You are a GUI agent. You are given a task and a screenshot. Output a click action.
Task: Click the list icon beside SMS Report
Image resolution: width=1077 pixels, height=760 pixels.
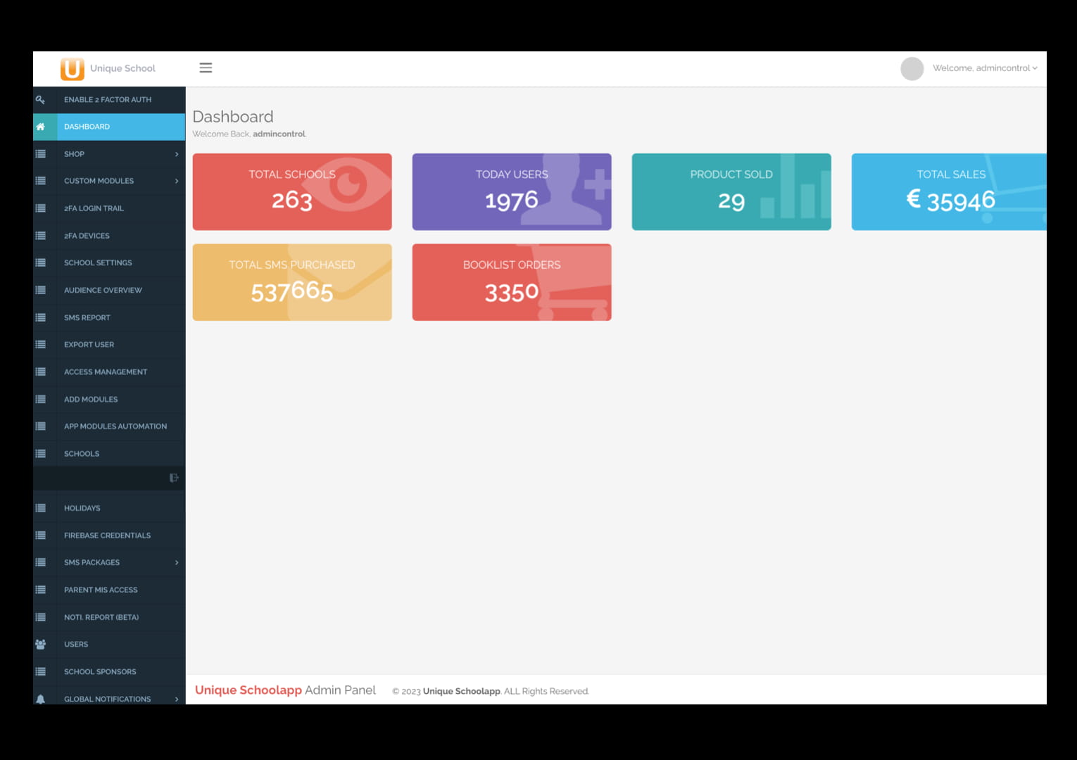click(x=41, y=318)
